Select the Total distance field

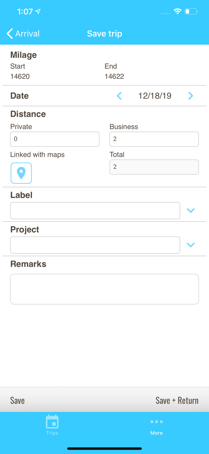point(154,167)
